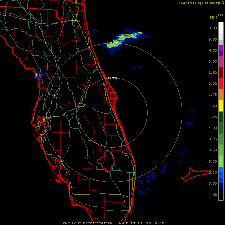
Task: Click the orange swatch beside 1.75
Action: tap(221, 95)
